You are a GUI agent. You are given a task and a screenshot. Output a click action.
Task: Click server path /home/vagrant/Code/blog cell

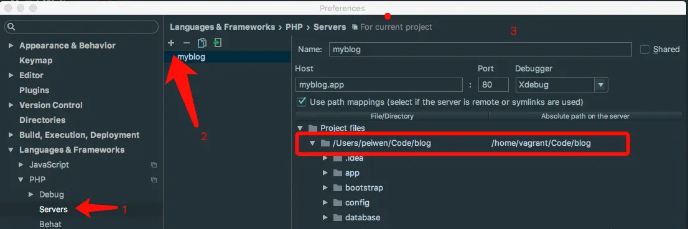[x=541, y=143]
